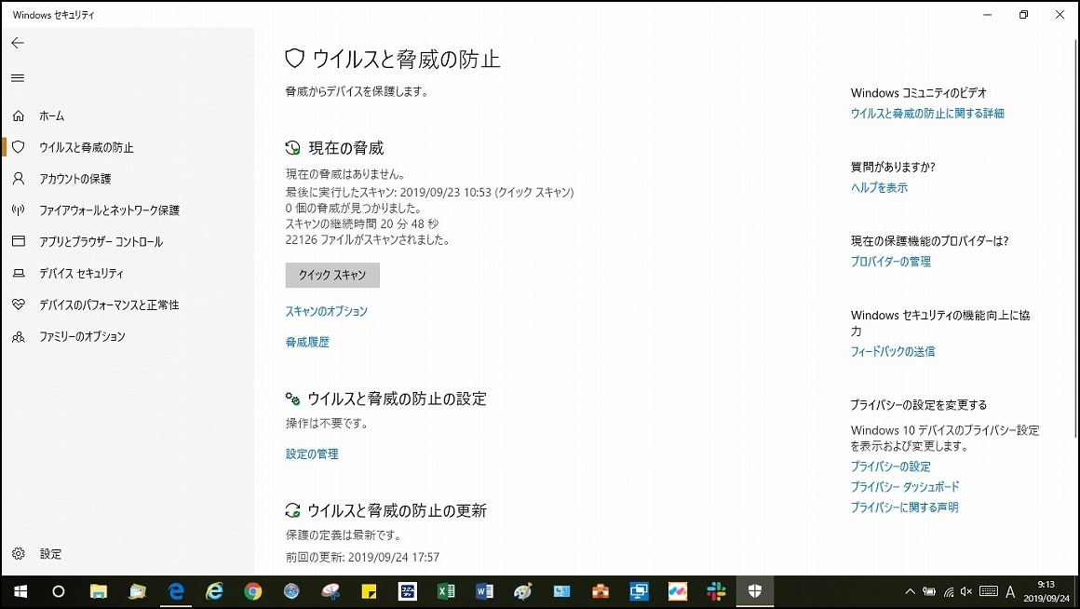Open プロバイダーの管理 link
The height and width of the screenshot is (609, 1080).
pos(891,262)
